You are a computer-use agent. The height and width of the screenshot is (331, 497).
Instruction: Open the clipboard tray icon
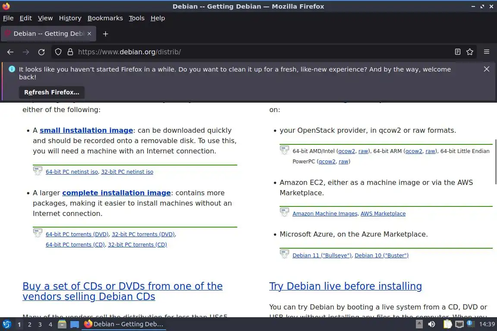(x=447, y=324)
